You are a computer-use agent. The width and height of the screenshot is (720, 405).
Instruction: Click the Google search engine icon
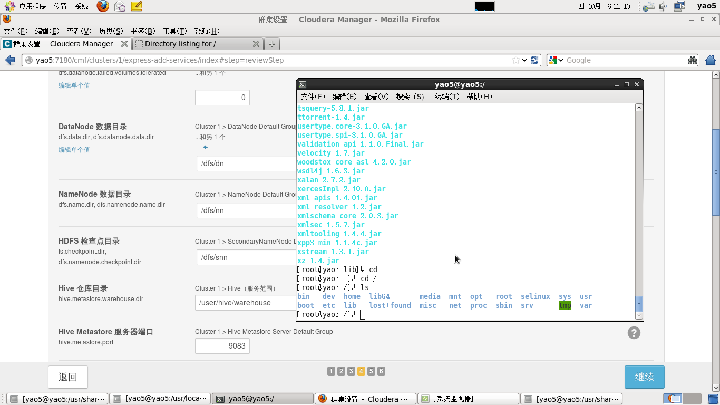pos(552,60)
